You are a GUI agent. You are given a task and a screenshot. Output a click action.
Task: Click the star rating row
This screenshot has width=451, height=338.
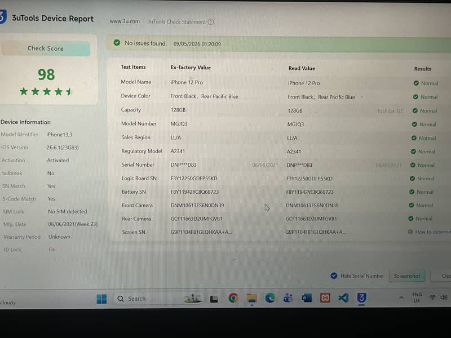[46, 92]
